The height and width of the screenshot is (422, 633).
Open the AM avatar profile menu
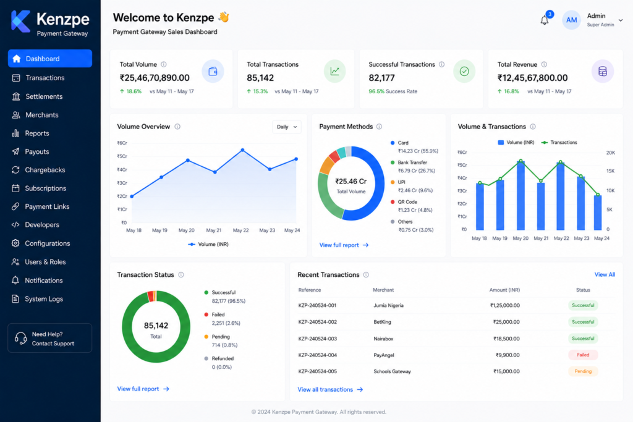[x=571, y=20]
